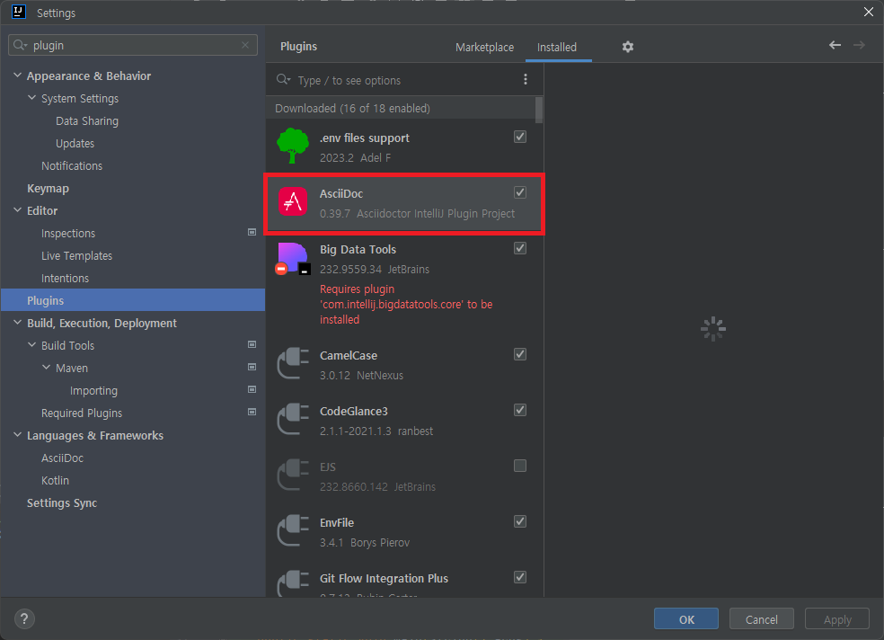Image resolution: width=884 pixels, height=640 pixels.
Task: Select the Installed tab
Action: click(557, 48)
